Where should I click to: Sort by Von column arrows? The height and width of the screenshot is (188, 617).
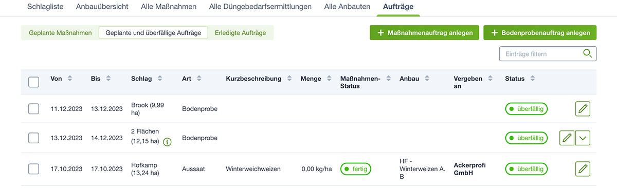click(70, 79)
